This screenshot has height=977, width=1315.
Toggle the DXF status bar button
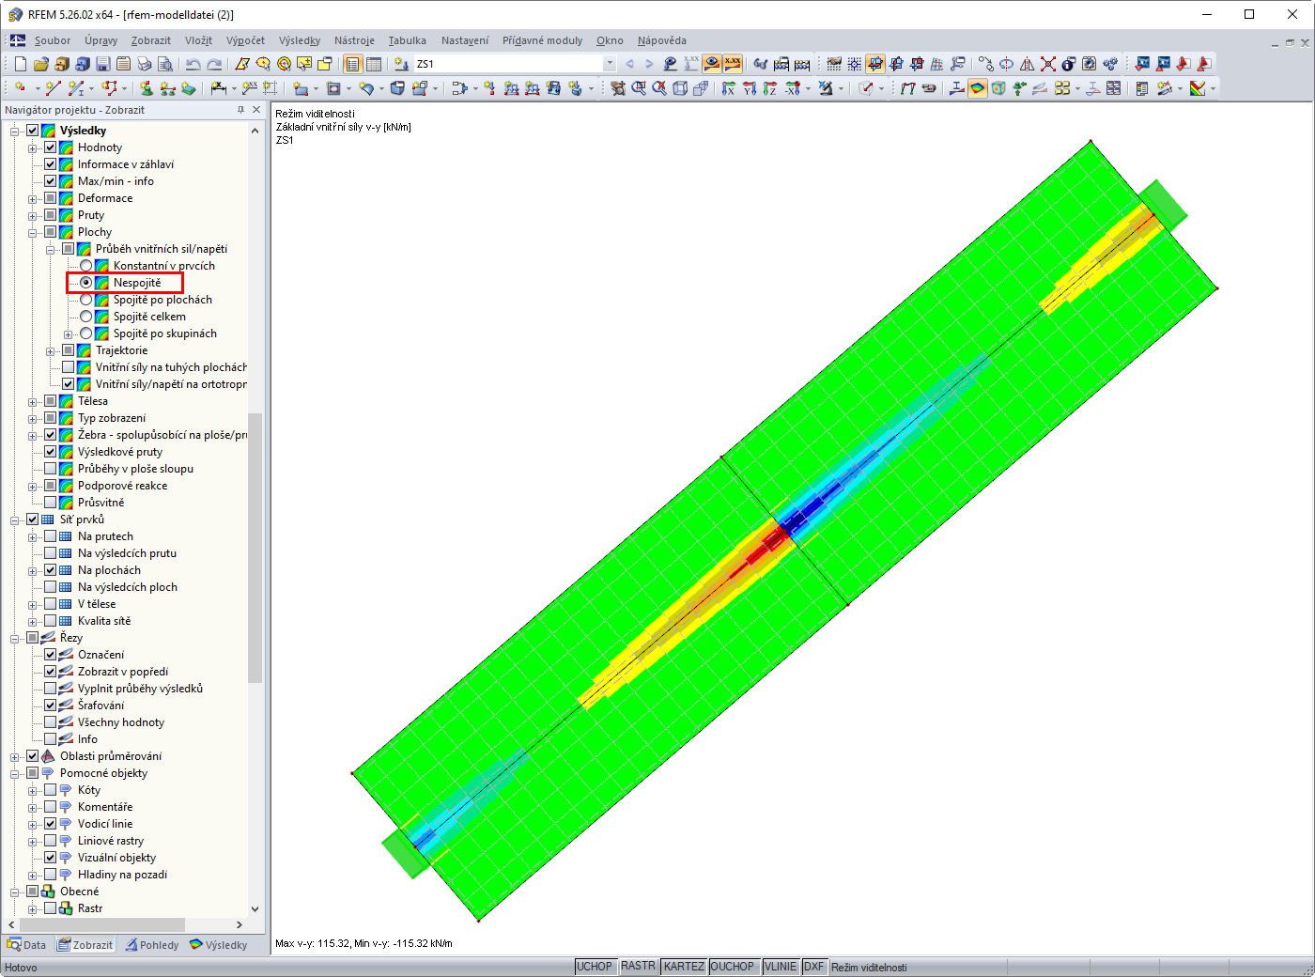(x=814, y=967)
